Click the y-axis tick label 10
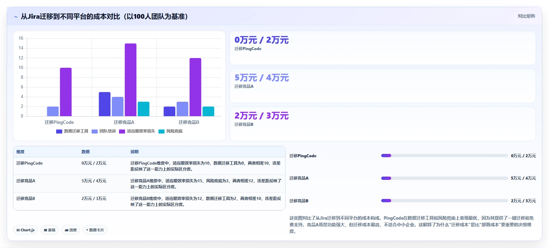The width and height of the screenshot is (549, 248). coord(21,68)
